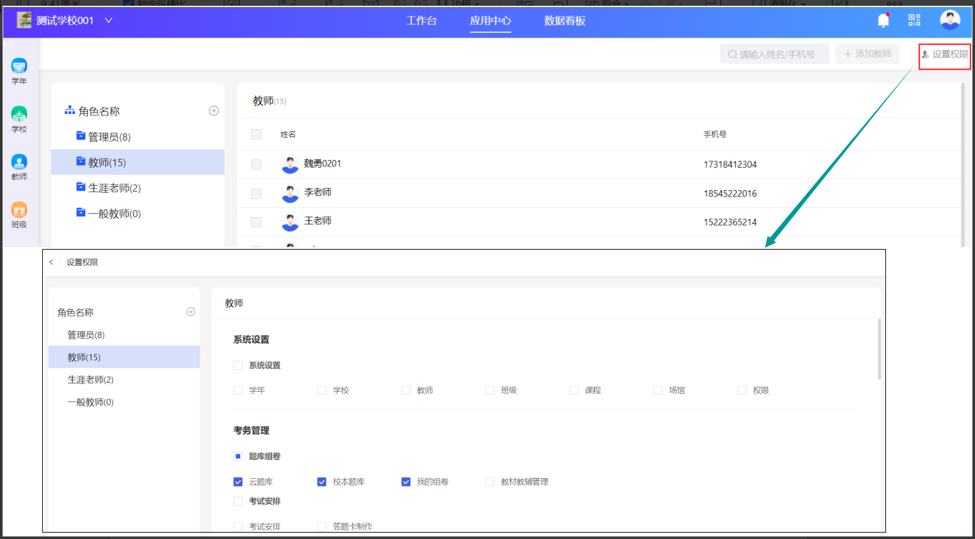975x539 pixels.
Task: Toggle the select-all checkbox in teacher table header
Action: tap(256, 134)
